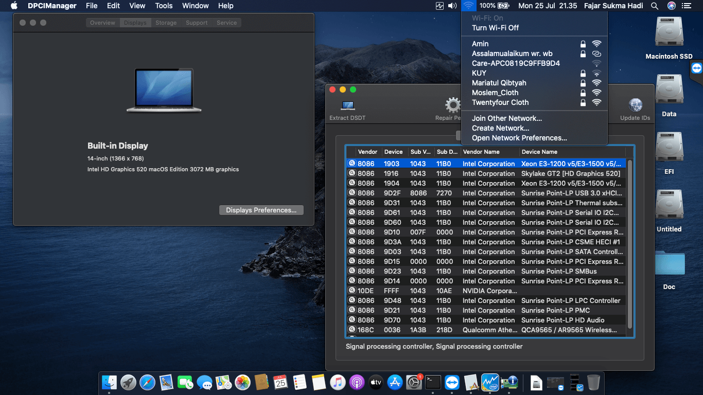Open Spotlight search magnifier in the menu bar
Screen dimensions: 703x395
[655, 6]
